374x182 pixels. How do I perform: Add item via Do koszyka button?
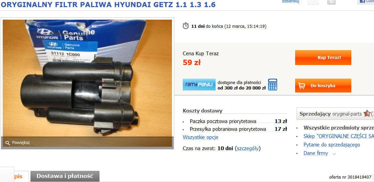click(x=323, y=85)
